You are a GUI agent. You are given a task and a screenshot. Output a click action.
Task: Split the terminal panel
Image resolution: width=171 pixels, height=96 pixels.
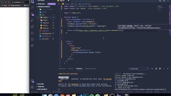tap(156, 69)
